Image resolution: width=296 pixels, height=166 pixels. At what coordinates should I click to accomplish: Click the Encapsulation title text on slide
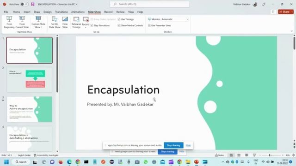123,90
